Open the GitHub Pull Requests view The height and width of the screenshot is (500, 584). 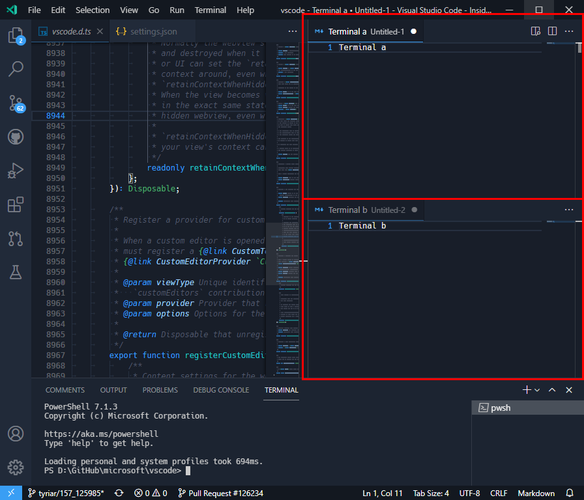16,238
